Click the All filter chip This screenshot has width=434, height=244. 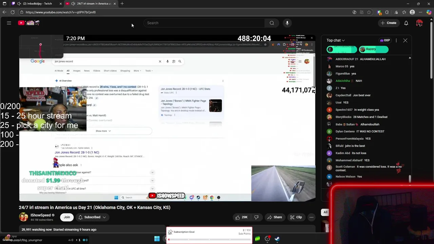tap(325, 212)
